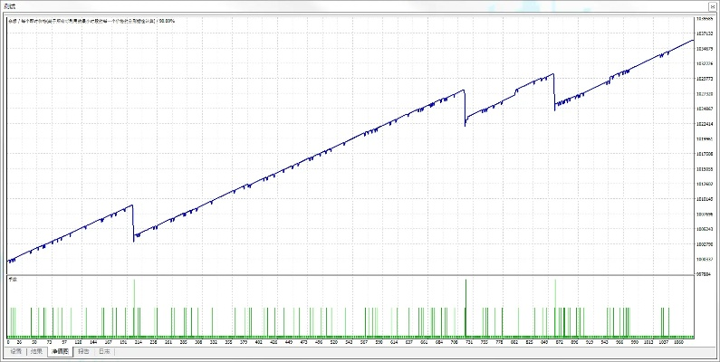Click the first sharp equity drop on the curve
The image size is (720, 362).
[134, 223]
